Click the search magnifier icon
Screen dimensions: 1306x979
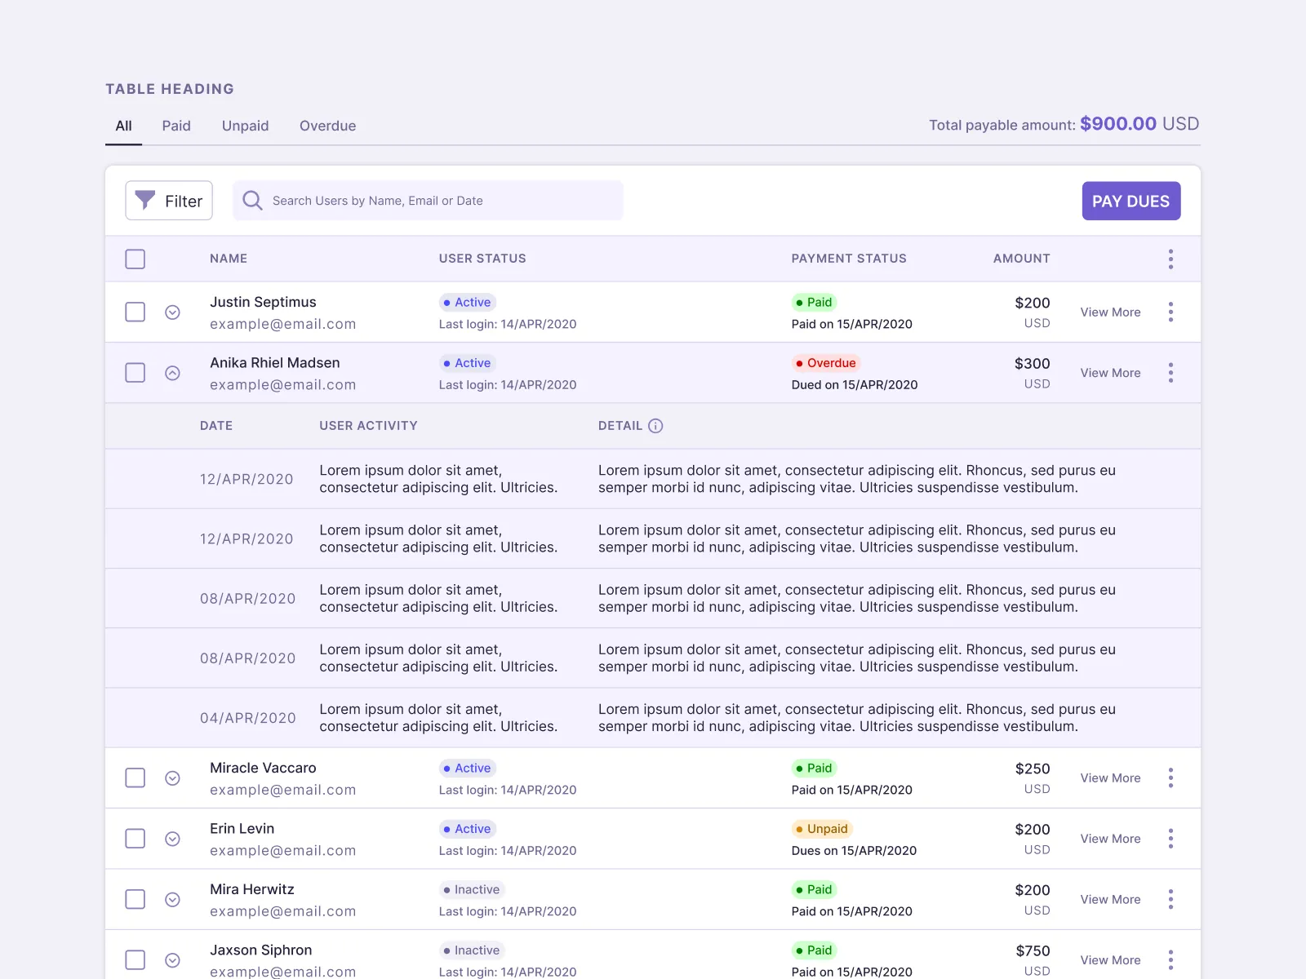[252, 201]
